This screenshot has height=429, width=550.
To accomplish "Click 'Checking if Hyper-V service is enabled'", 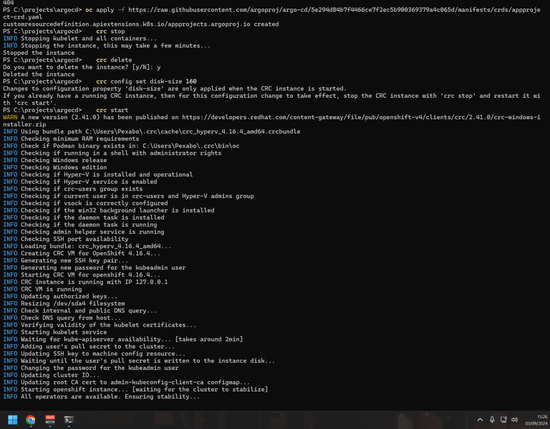I will click(x=80, y=181).
